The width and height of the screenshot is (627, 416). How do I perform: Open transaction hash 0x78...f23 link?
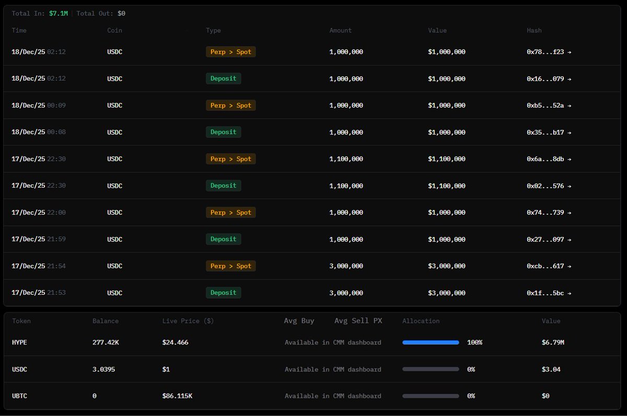pyautogui.click(x=545, y=52)
